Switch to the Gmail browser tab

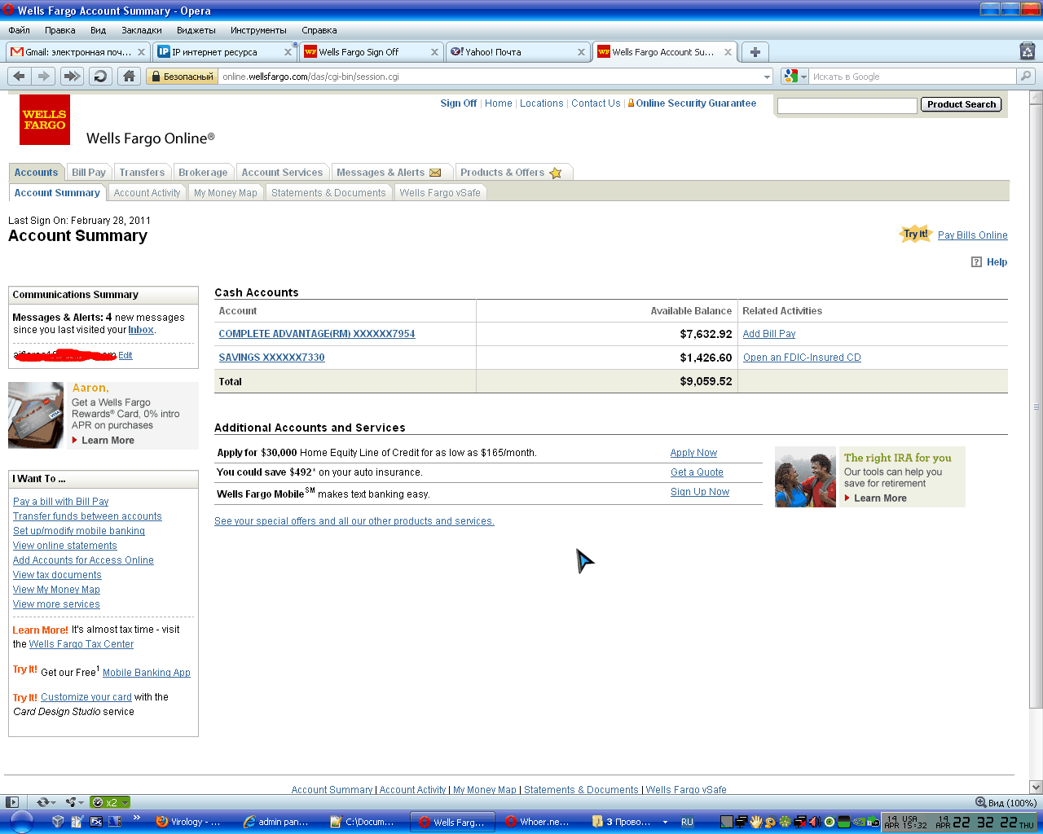(x=78, y=52)
